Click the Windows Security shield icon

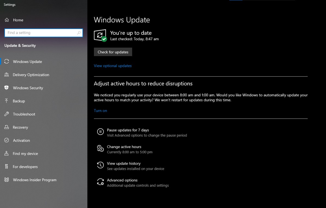pos(7,88)
